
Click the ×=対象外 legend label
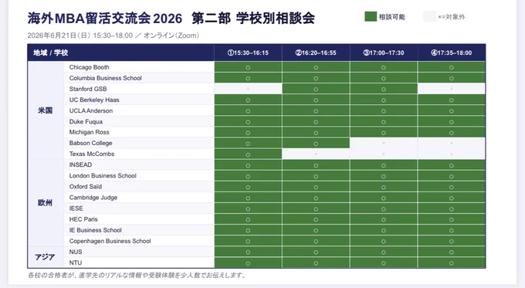pos(452,17)
